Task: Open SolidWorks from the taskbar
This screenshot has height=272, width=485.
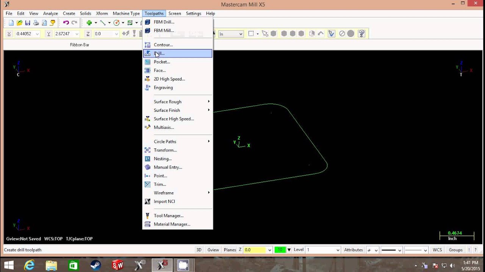Action: (118, 265)
